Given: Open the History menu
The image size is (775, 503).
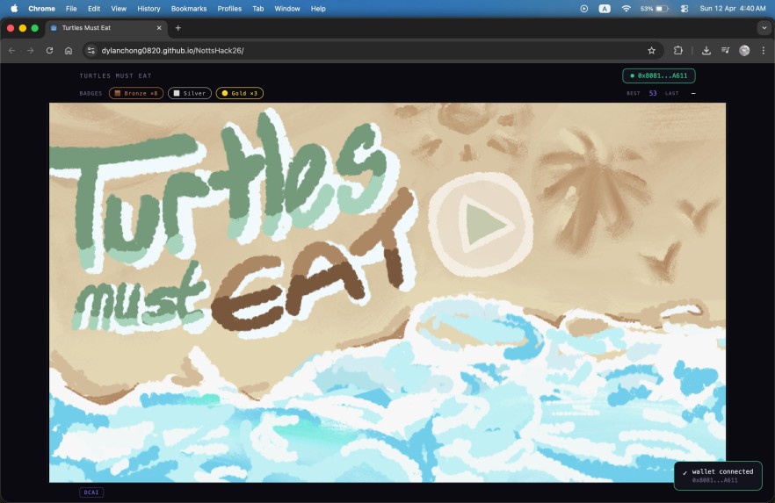Looking at the screenshot, I should pos(148,9).
